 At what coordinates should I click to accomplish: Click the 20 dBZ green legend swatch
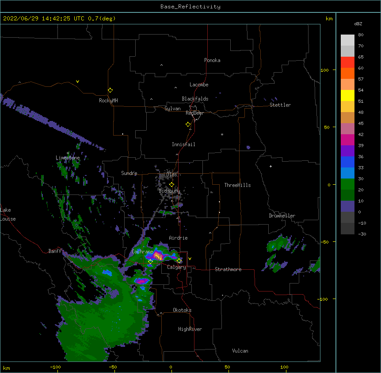pyautogui.click(x=347, y=184)
